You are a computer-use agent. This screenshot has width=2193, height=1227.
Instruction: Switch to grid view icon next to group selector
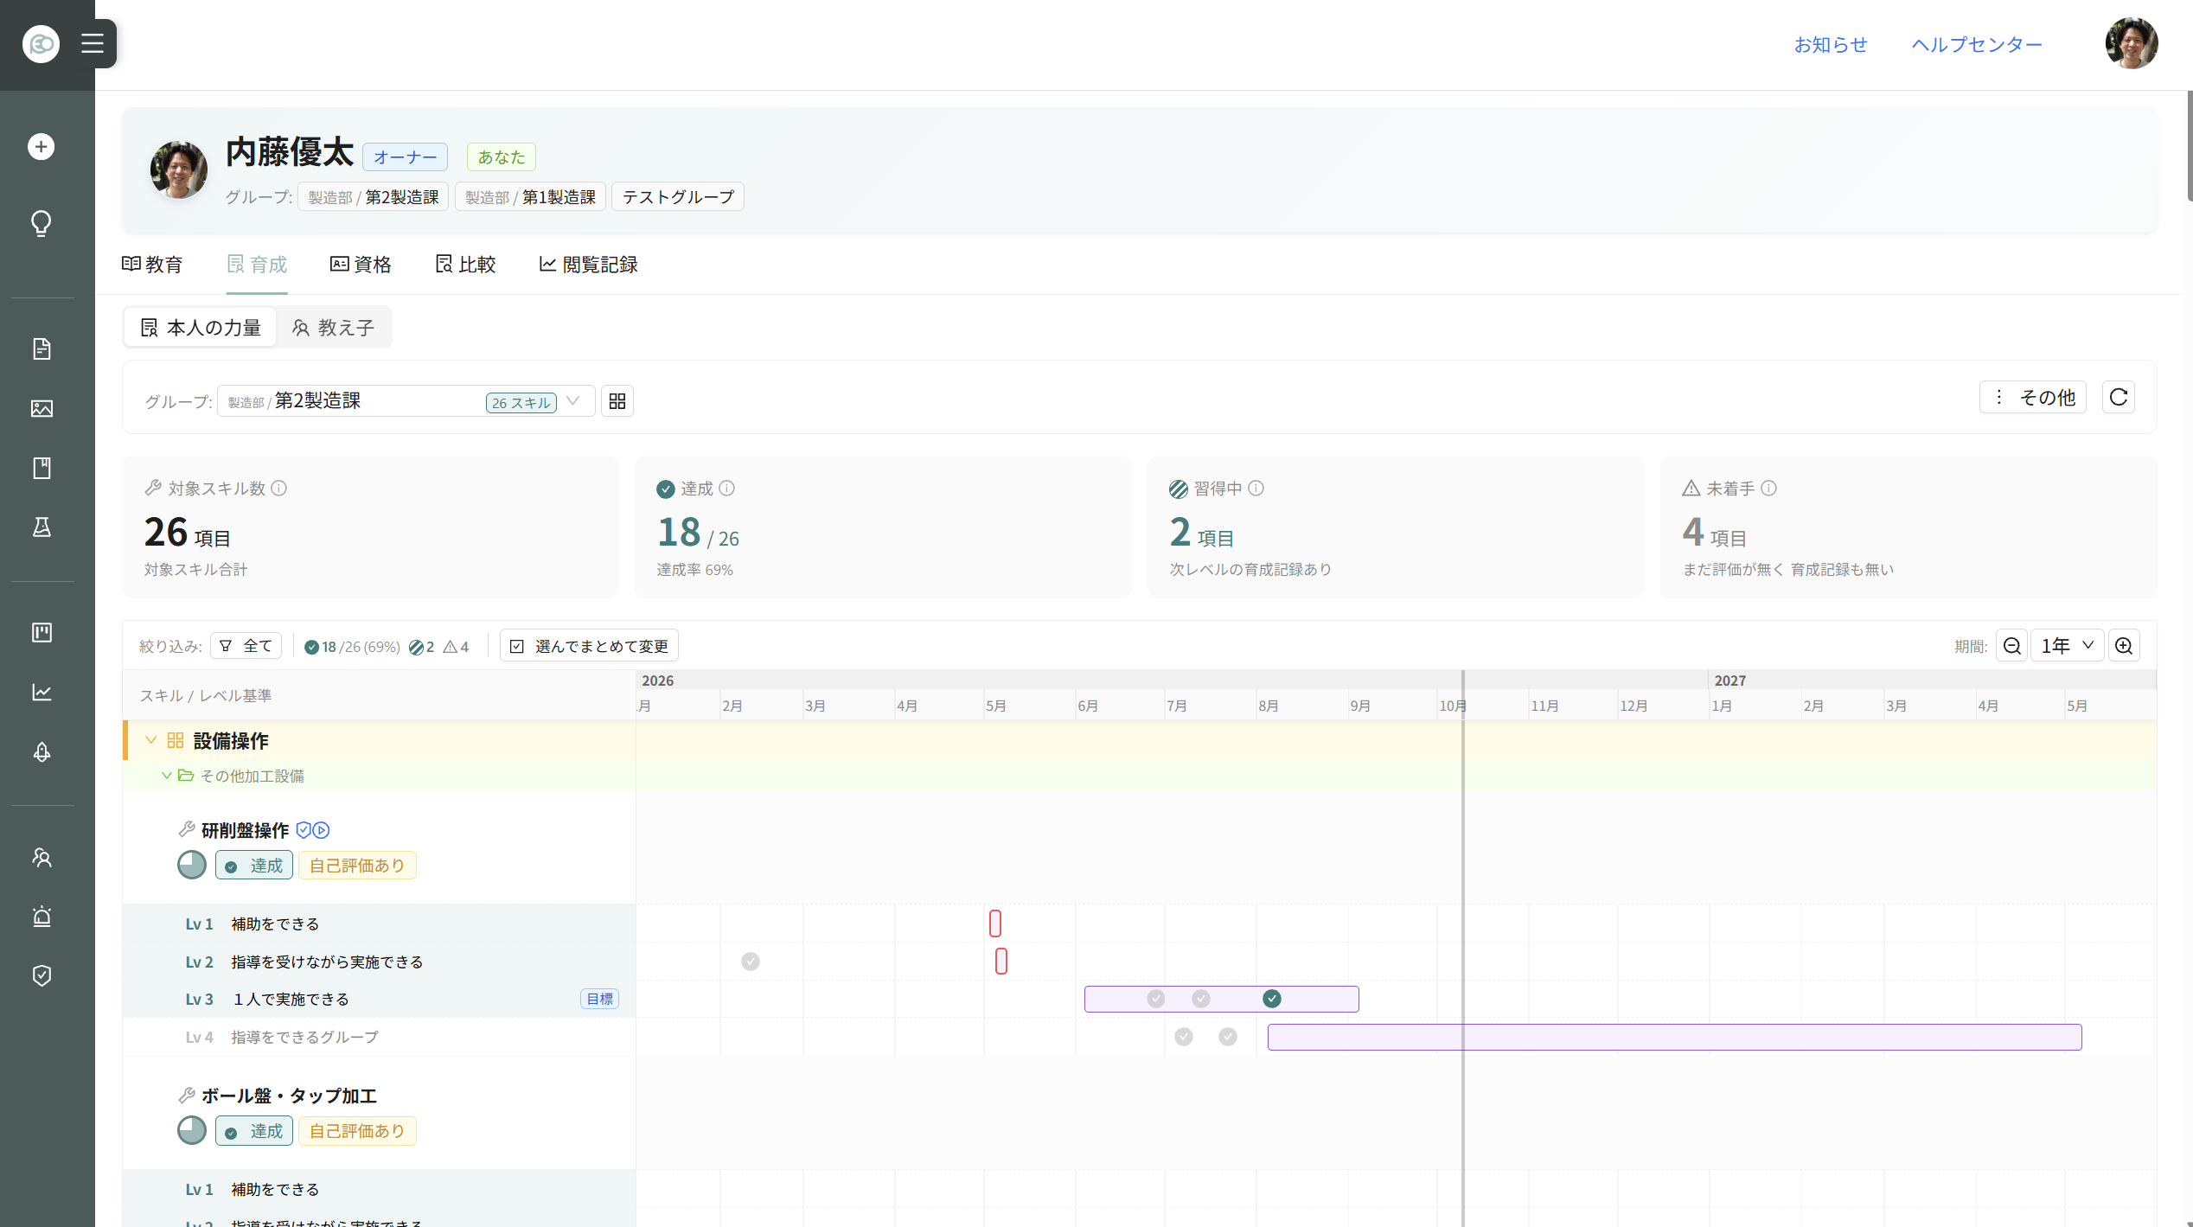click(x=617, y=401)
